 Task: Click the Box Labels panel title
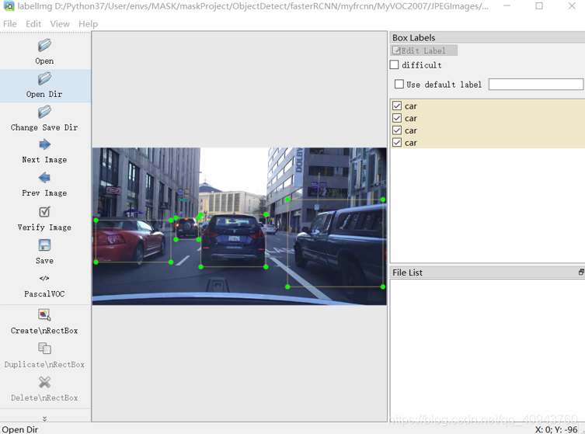(413, 38)
